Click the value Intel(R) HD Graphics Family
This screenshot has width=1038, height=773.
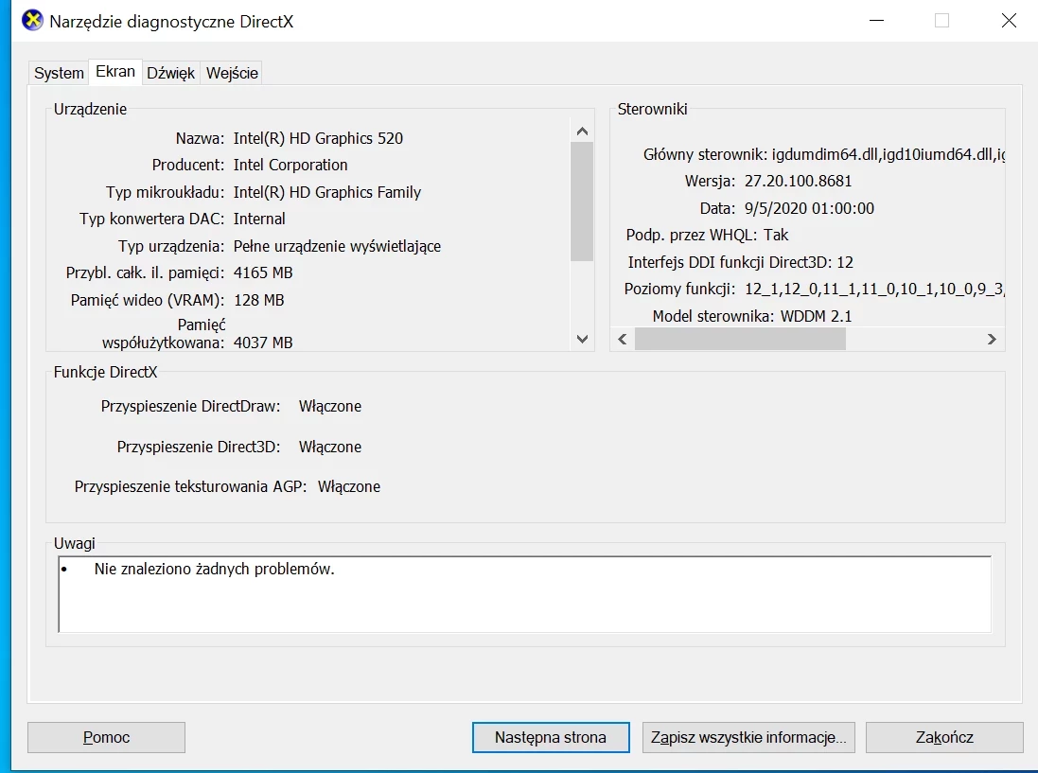(x=327, y=192)
